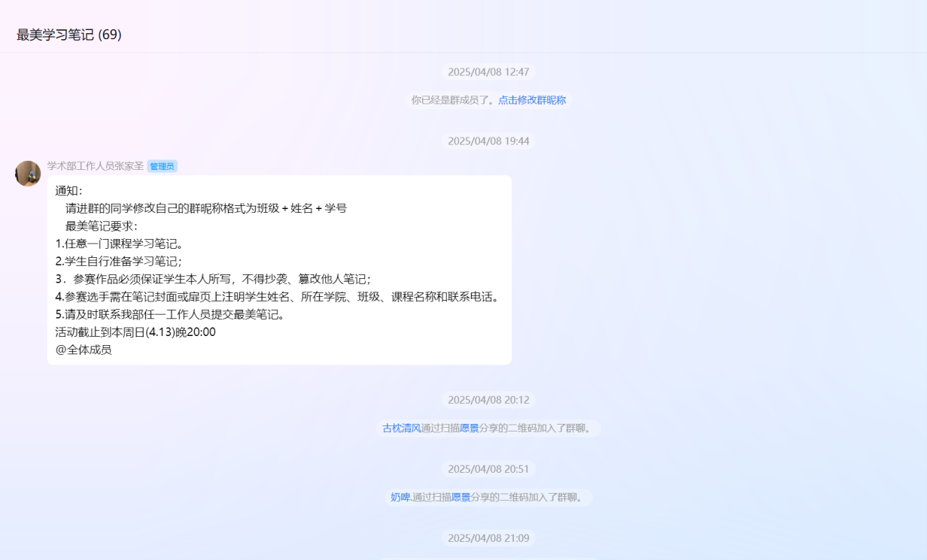Screen dimensions: 927x560
Task: Click the 管理员 badge next to sender name
Action: pos(162,166)
